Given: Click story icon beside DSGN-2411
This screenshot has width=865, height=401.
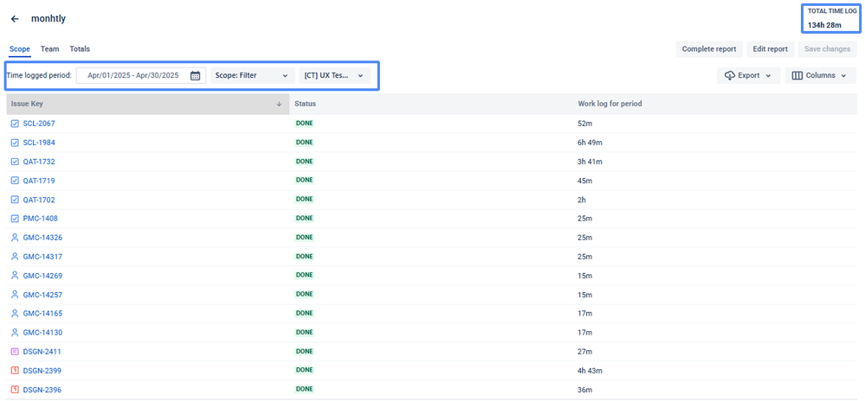Looking at the screenshot, I should pyautogui.click(x=15, y=352).
